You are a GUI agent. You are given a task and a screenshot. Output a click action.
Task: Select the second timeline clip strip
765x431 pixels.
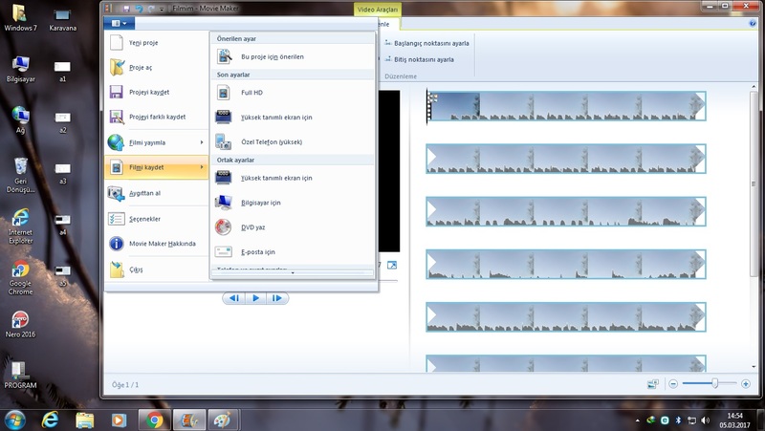tap(566, 159)
